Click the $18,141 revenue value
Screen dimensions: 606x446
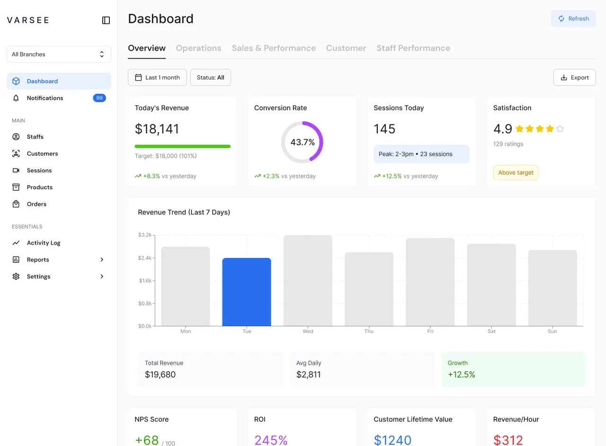[x=157, y=129]
